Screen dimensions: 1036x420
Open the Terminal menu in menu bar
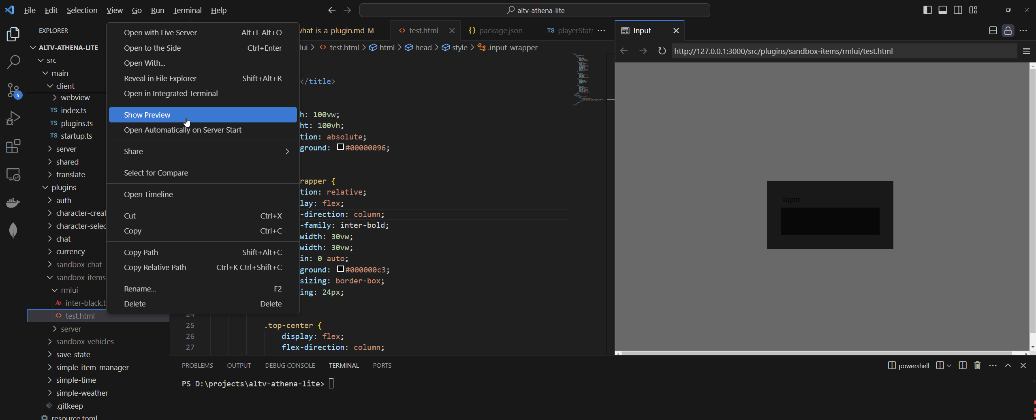[187, 10]
